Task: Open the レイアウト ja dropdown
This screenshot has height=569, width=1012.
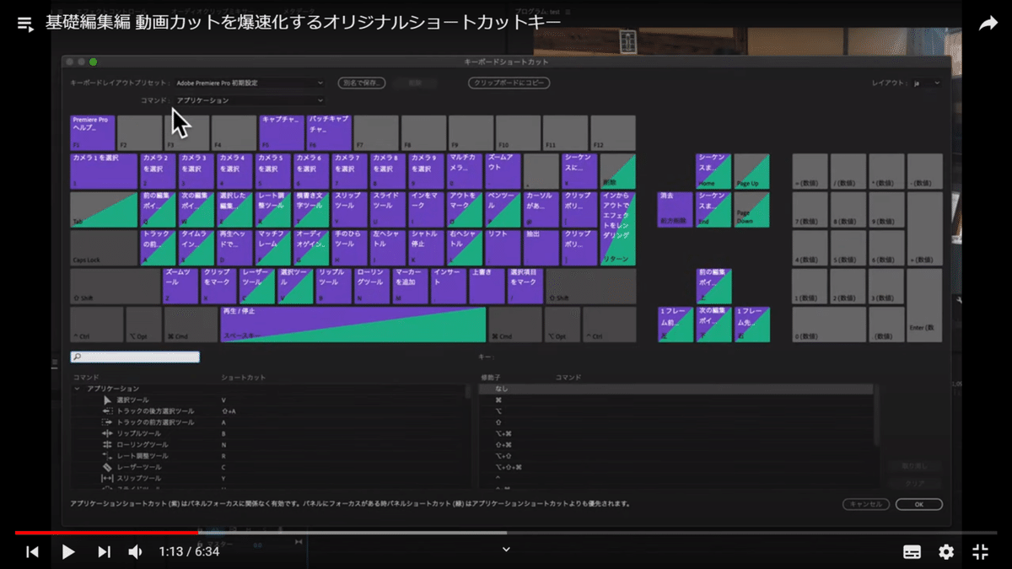Action: coord(926,83)
